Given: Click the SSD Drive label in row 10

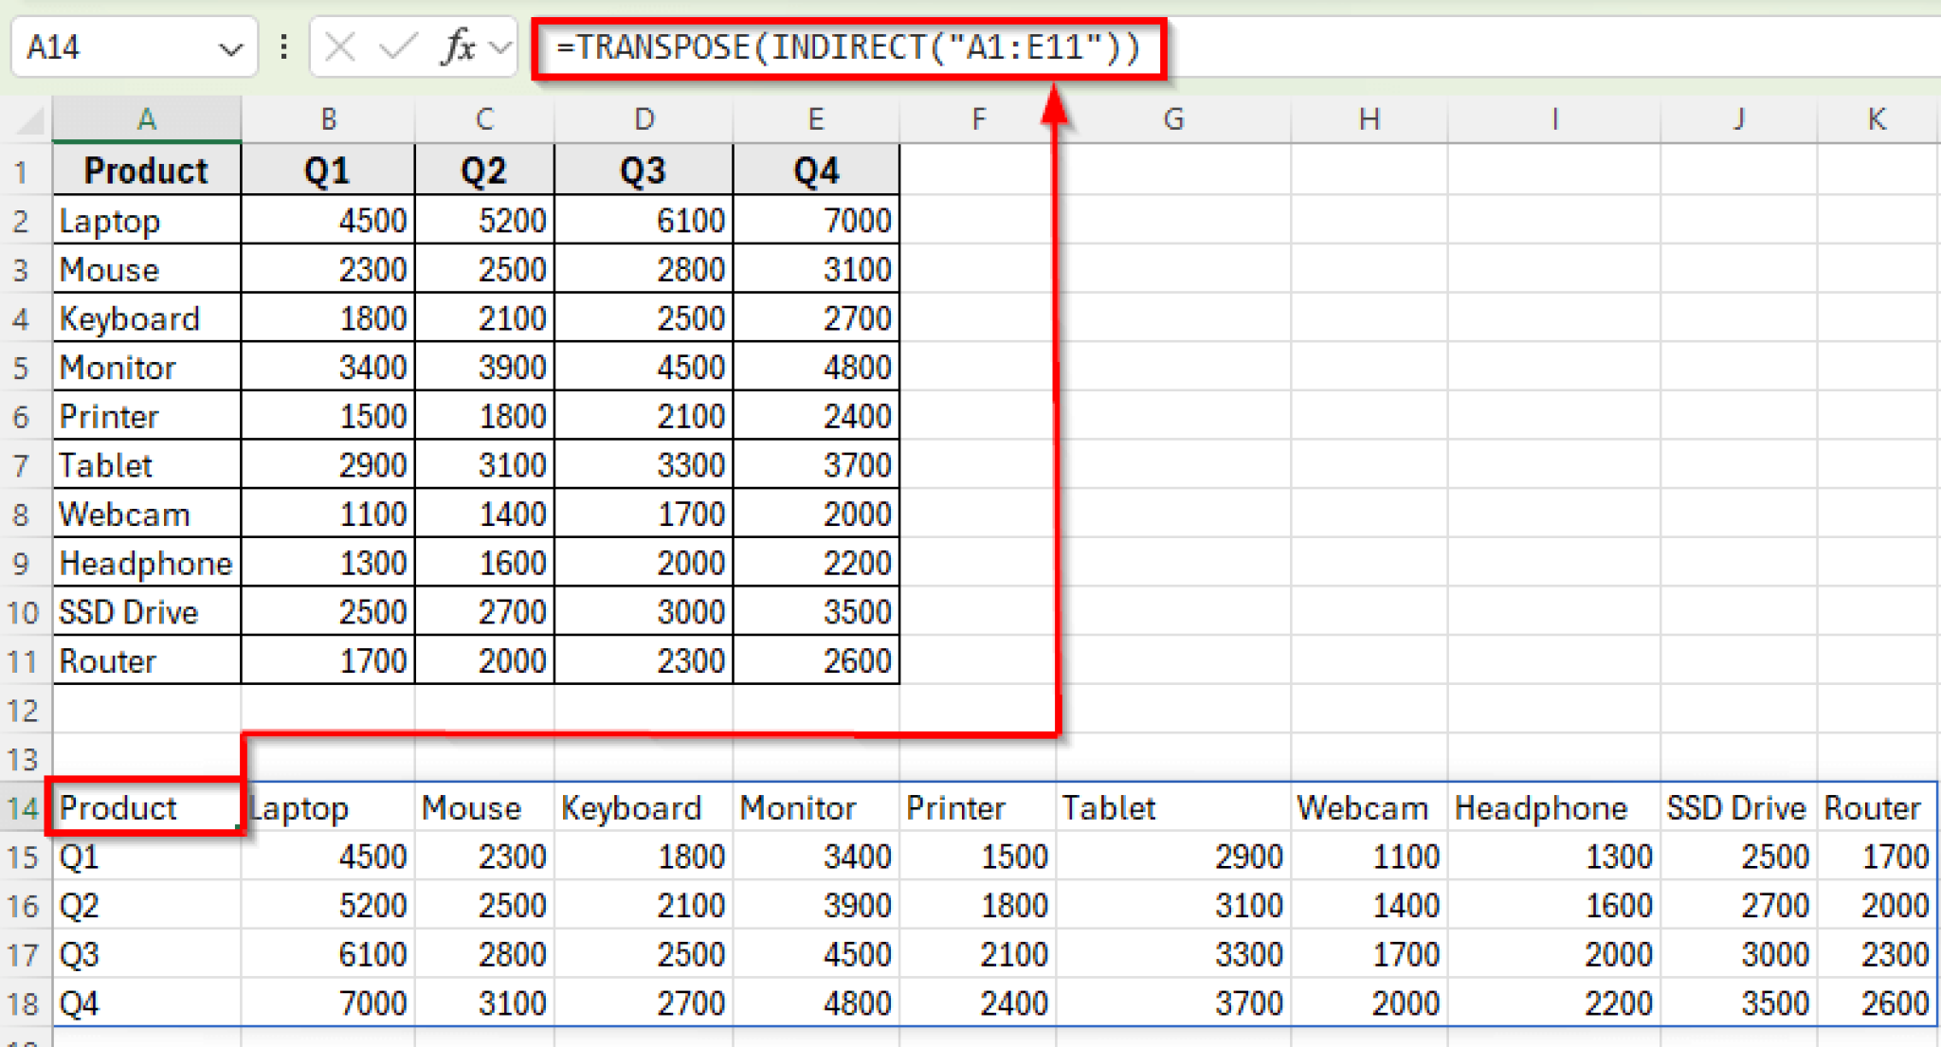Looking at the screenshot, I should click(146, 612).
